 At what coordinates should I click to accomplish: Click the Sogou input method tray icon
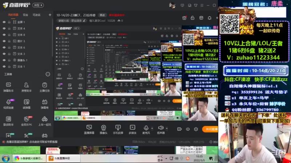pos(188,158)
